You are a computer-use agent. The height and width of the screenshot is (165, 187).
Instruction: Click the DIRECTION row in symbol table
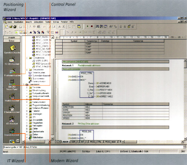[x=115, y=107]
